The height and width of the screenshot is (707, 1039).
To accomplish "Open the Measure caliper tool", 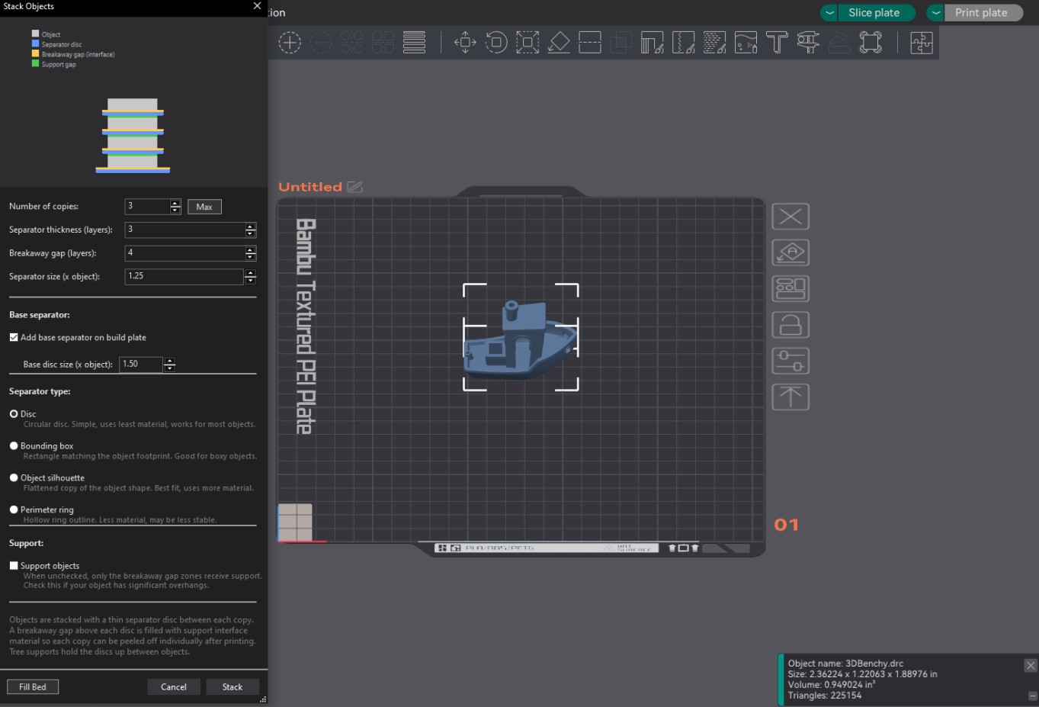I will 808,43.
